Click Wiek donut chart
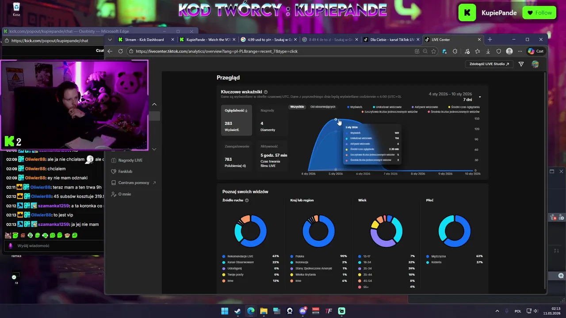 point(386,231)
